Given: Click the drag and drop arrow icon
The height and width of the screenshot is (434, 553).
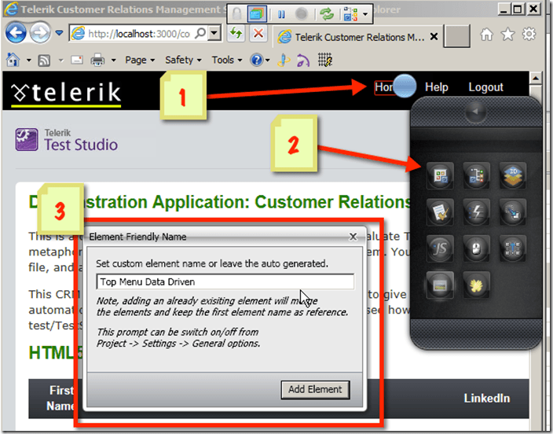Looking at the screenshot, I should pyautogui.click(x=512, y=211).
